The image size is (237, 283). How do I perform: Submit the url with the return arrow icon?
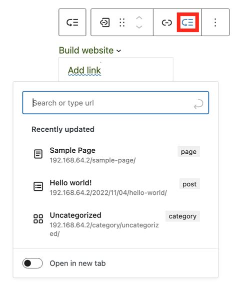pyautogui.click(x=198, y=104)
